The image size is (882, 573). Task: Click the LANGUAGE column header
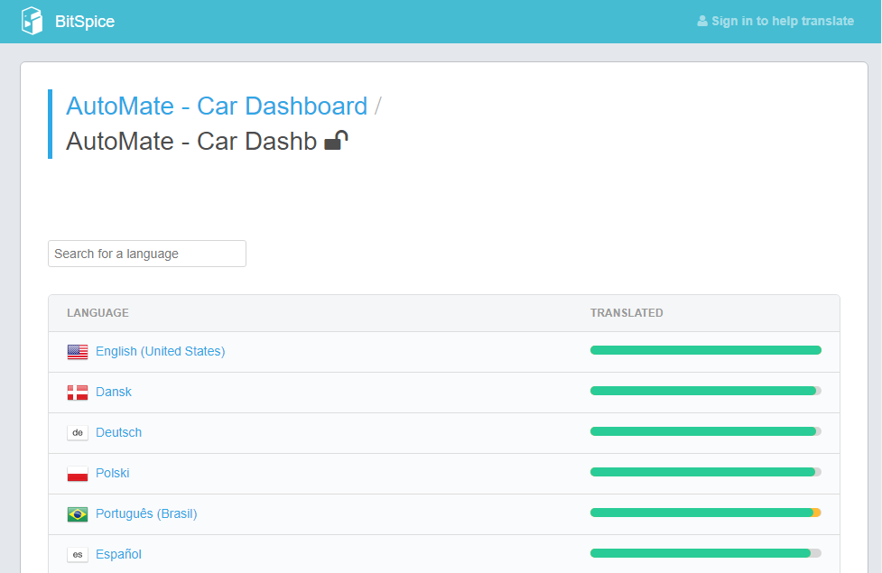(x=97, y=312)
